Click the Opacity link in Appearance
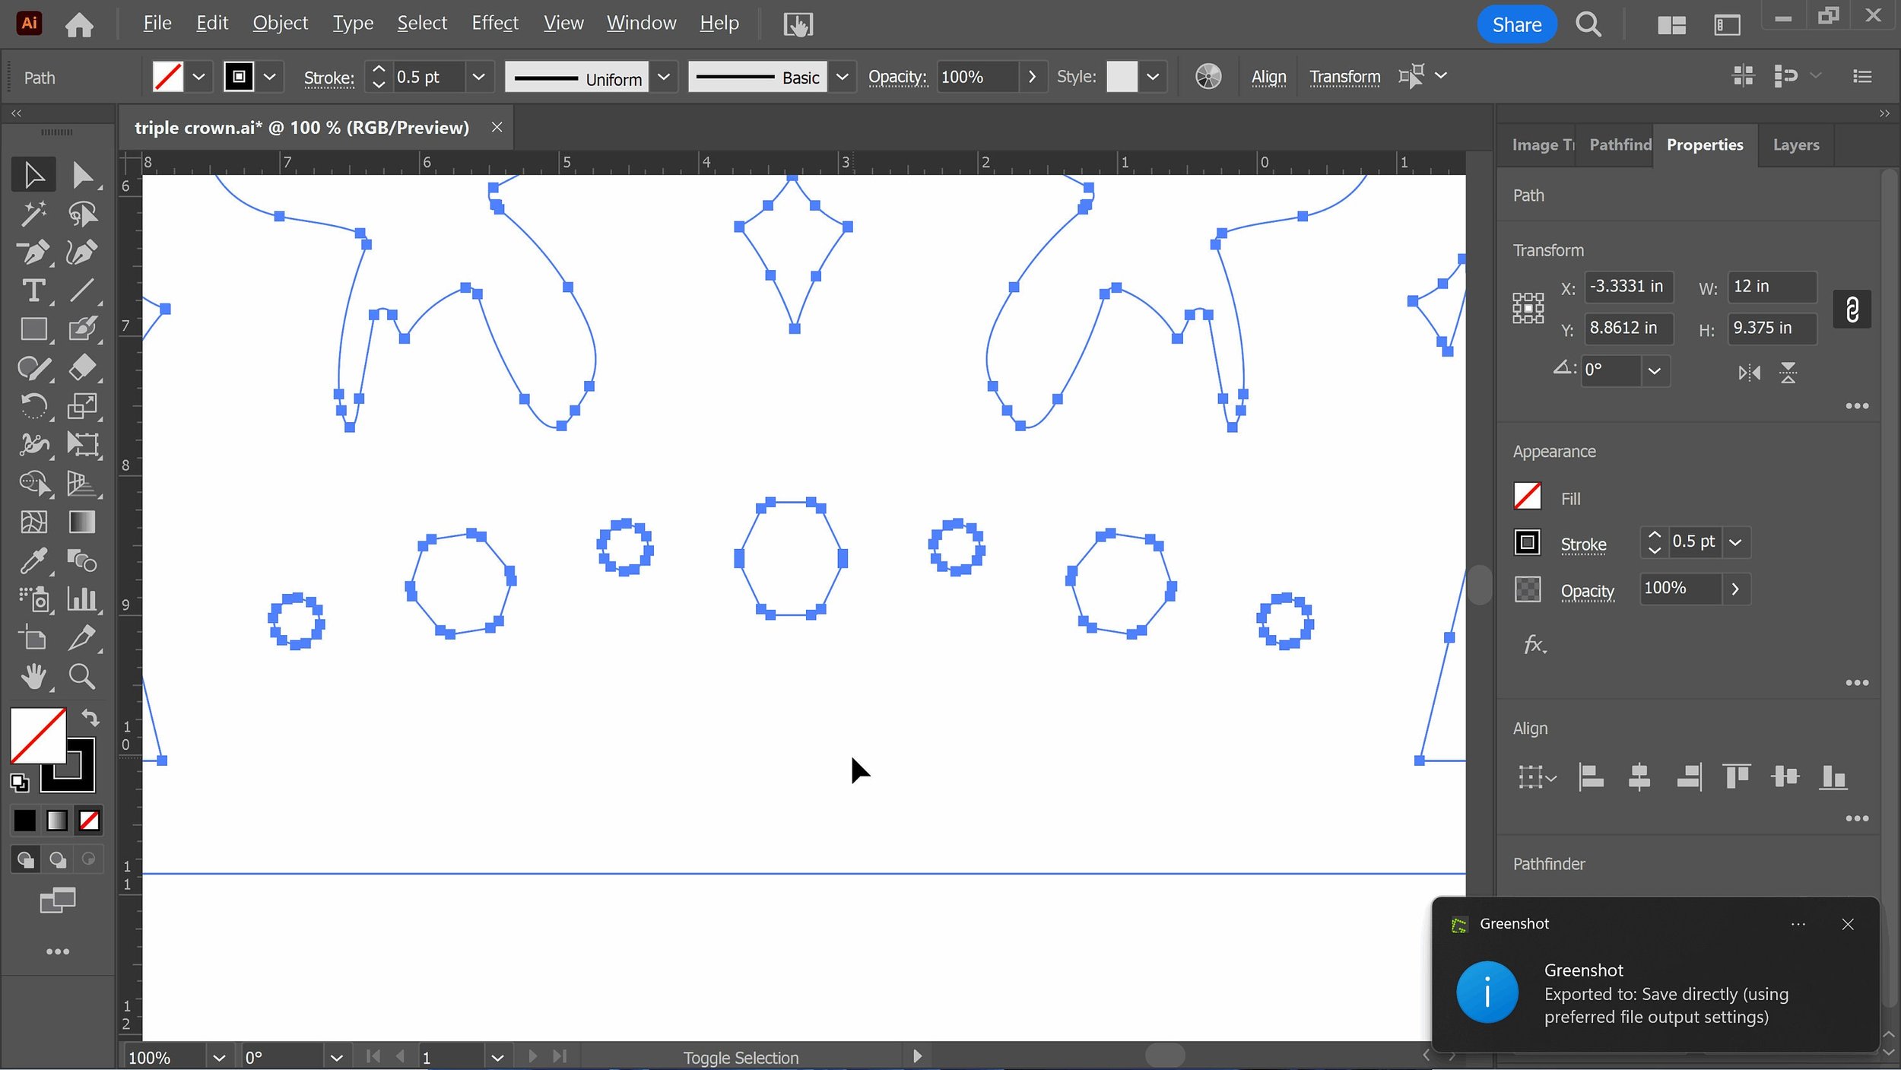The image size is (1901, 1070). [x=1587, y=591]
